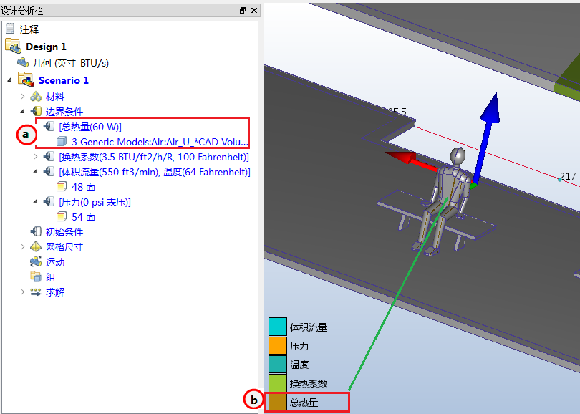
Task: Select the 求解 tree item
Action: [x=55, y=292]
